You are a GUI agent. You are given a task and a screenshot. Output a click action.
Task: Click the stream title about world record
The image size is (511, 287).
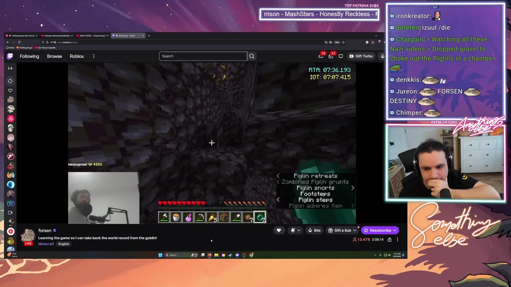click(x=97, y=238)
